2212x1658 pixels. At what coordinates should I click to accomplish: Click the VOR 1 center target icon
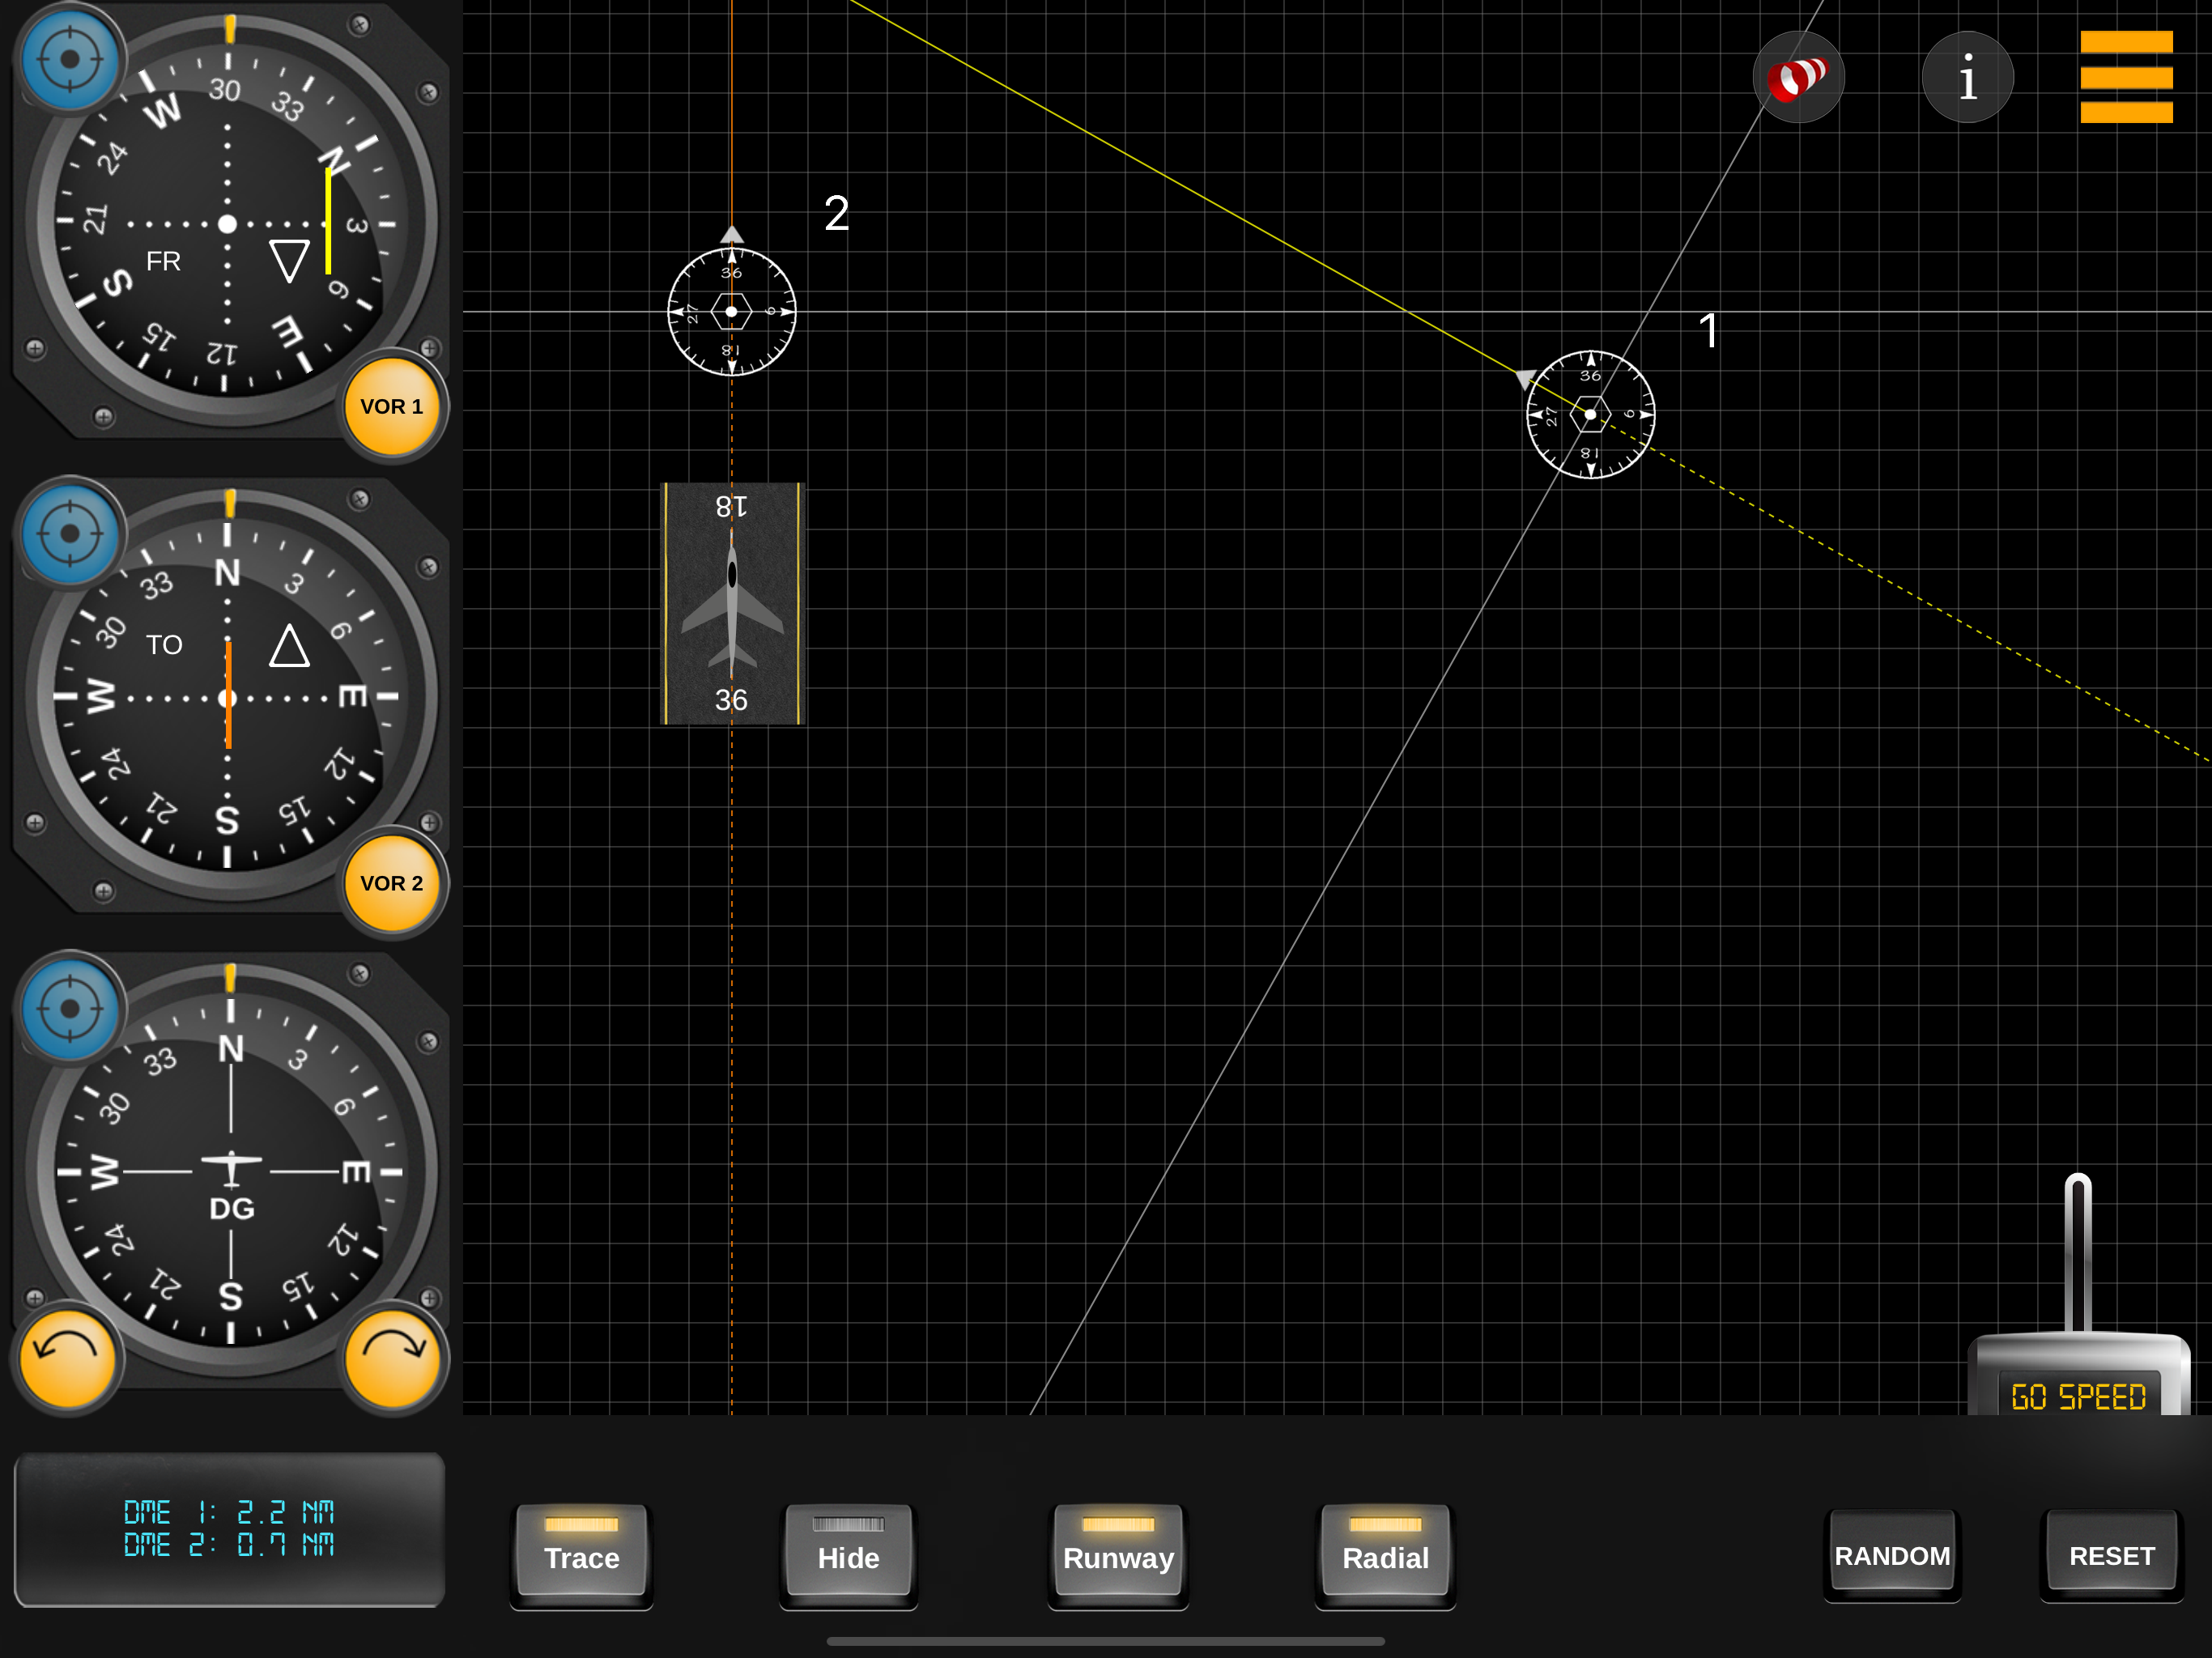tap(69, 59)
